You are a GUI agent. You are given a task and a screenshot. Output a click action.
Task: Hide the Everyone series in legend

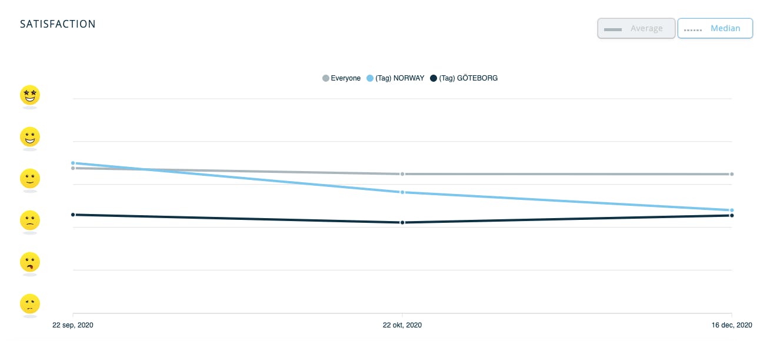click(345, 78)
